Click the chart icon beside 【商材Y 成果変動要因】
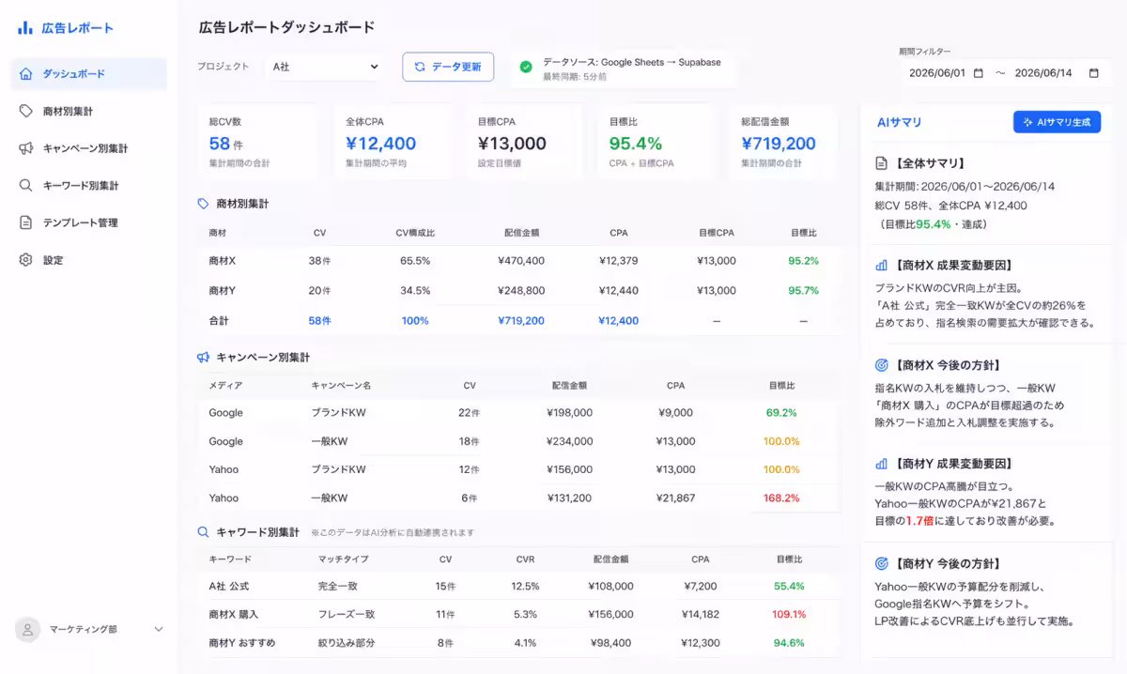 click(881, 464)
